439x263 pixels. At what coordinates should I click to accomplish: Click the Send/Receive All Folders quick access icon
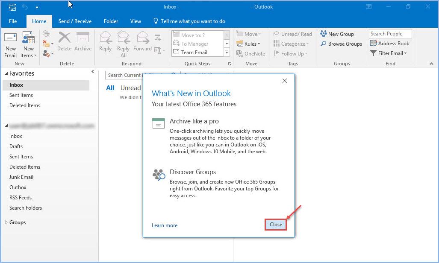[12, 7]
